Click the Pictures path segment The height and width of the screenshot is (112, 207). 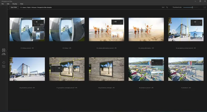(x=34, y=8)
